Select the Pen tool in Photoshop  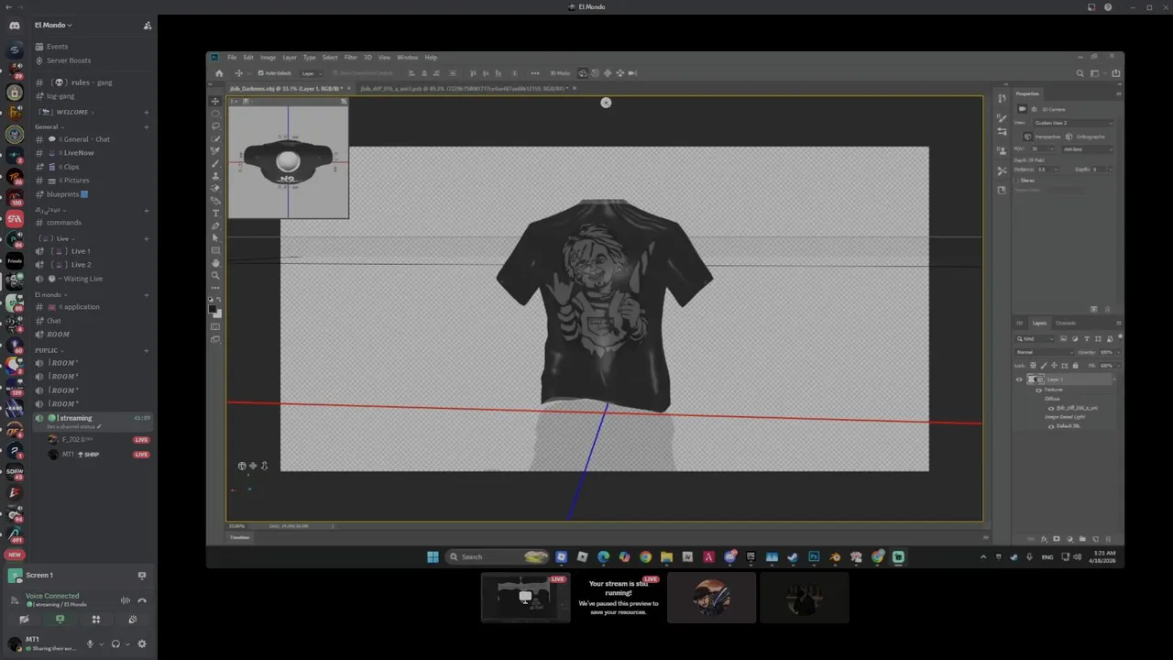click(216, 225)
